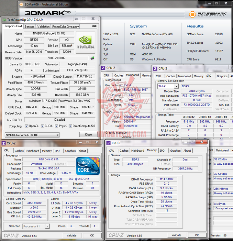Click the Close button in GPU-Z
Screen dimensions: 233x241
pyautogui.click(x=88, y=135)
